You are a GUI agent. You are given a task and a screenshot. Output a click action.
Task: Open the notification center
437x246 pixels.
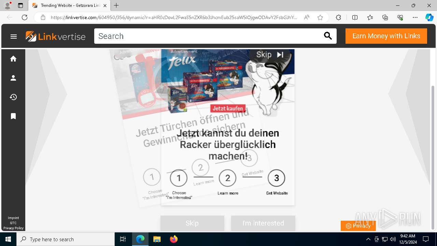(x=426, y=239)
